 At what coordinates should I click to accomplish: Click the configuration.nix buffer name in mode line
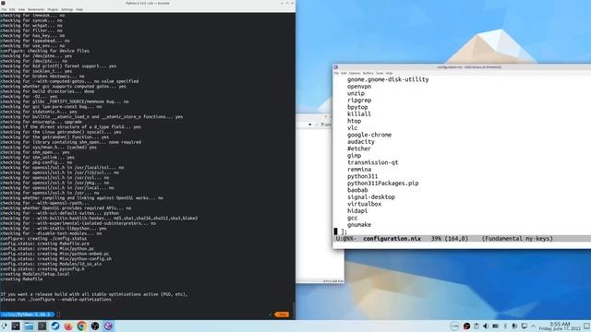pos(392,239)
